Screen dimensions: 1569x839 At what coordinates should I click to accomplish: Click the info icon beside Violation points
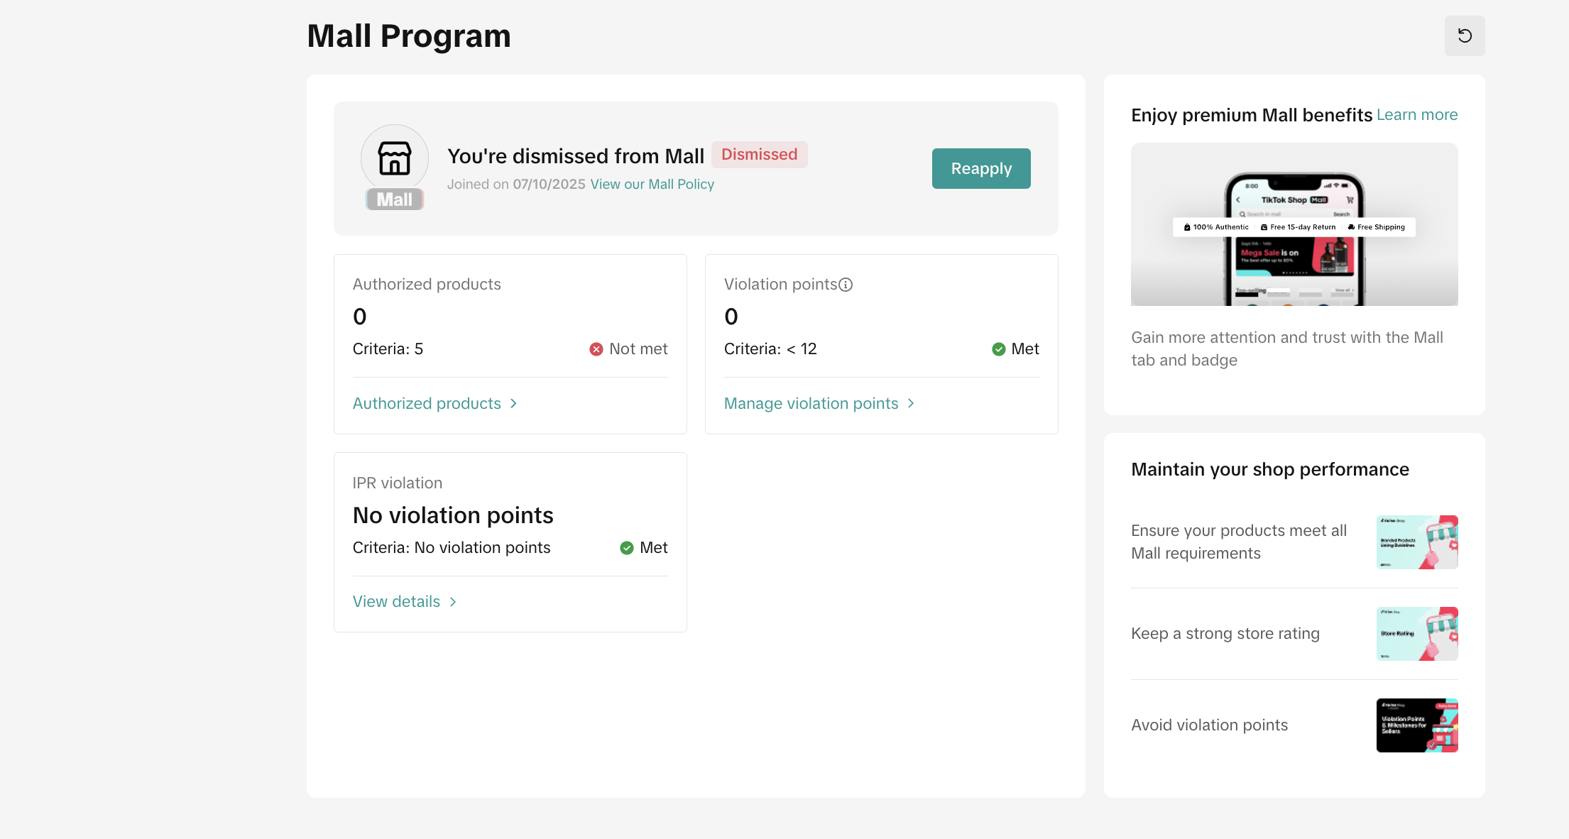[x=846, y=285]
